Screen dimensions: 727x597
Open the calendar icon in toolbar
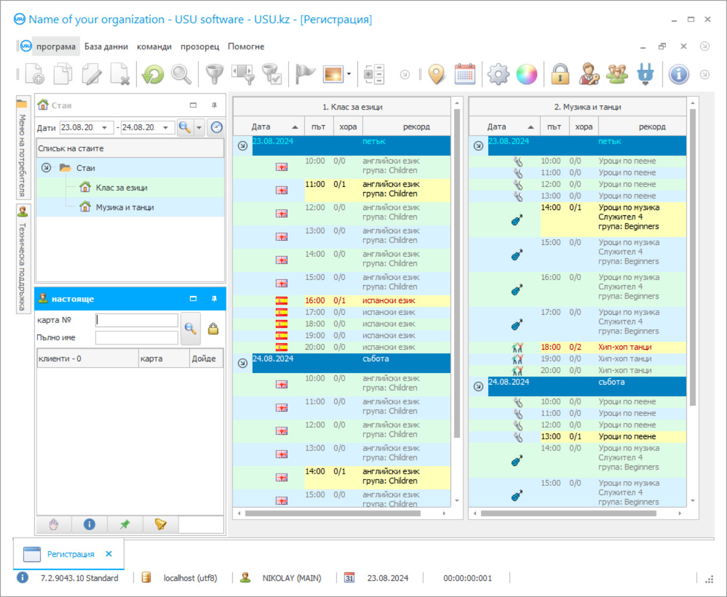[x=464, y=74]
